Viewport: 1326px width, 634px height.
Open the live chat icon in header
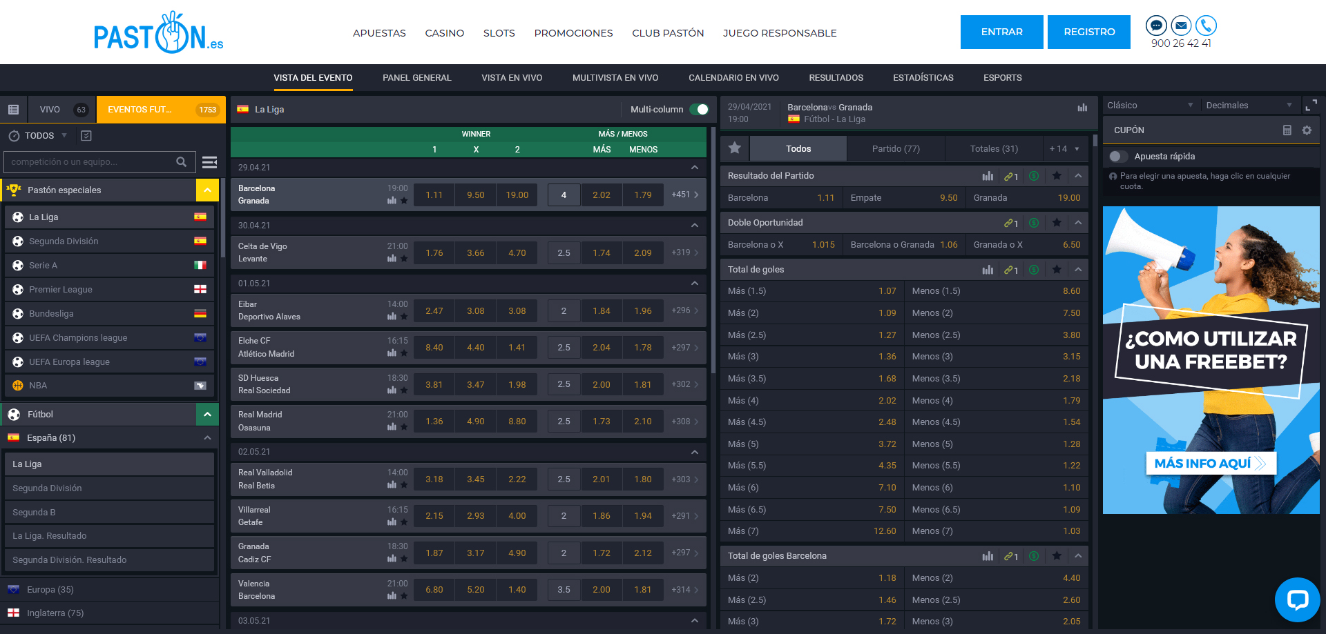(1156, 26)
